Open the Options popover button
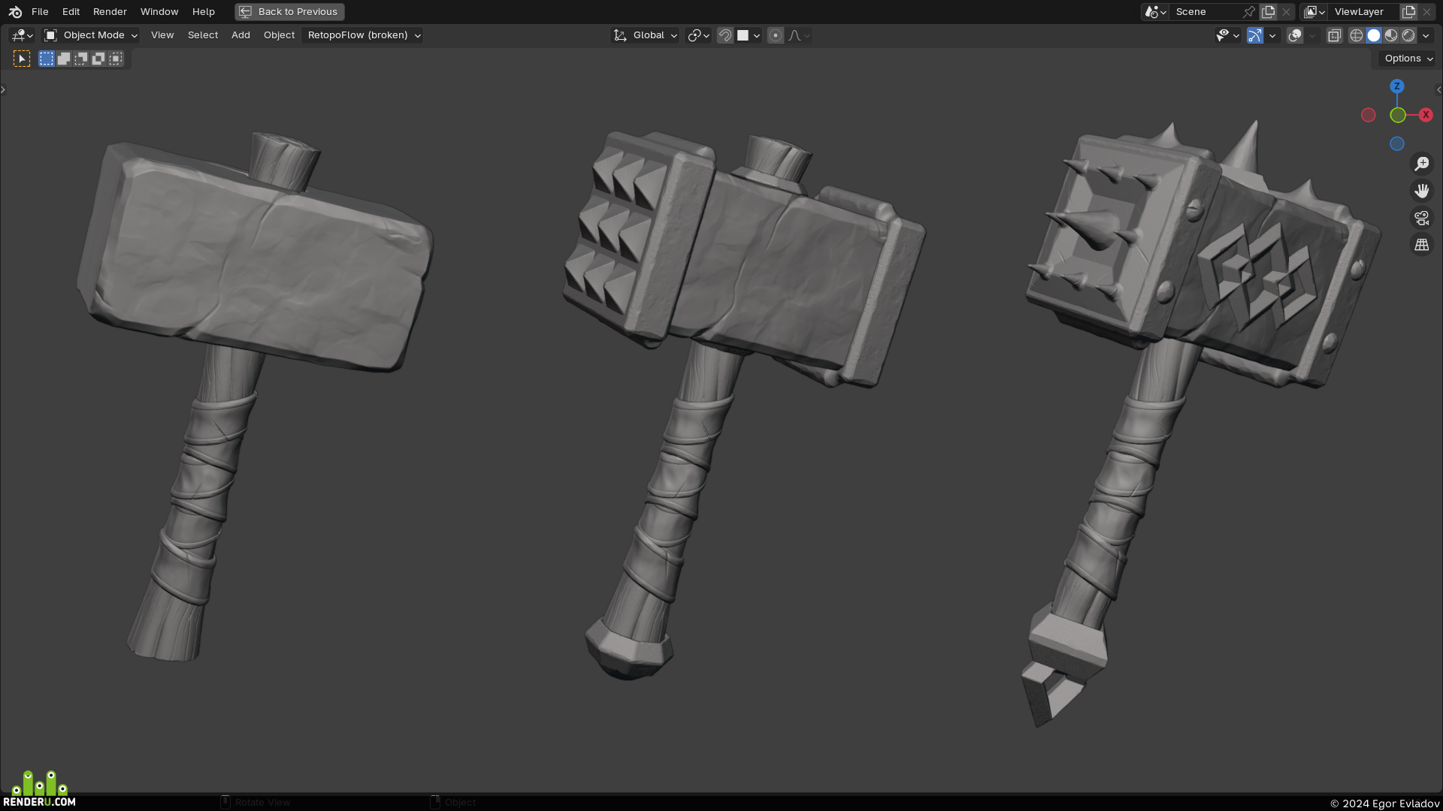The image size is (1443, 811). (x=1408, y=59)
